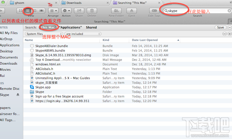Click the Edit Tags toolbar icon
Image resolution: width=232 pixels, height=139 pixels.
[154, 11]
